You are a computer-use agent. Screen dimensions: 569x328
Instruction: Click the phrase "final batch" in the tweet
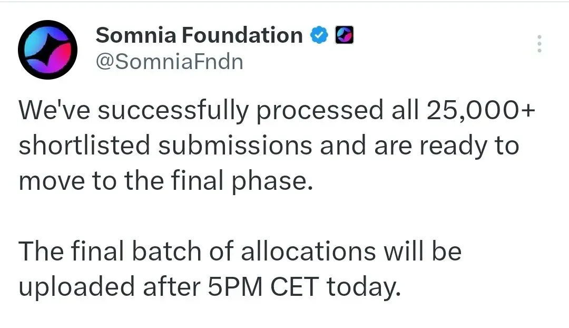pos(136,252)
